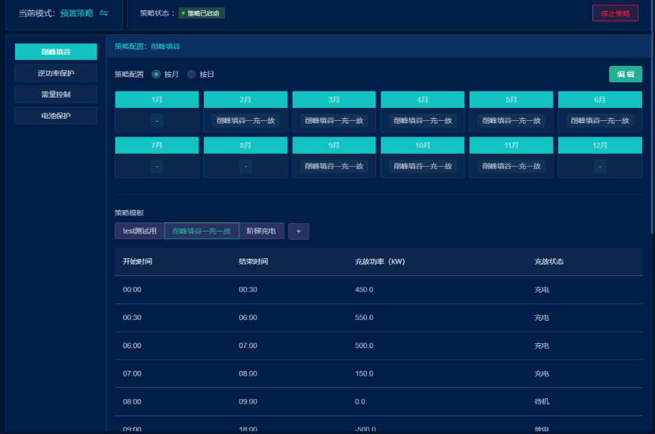Switch to the 阶梯充电 template tab
655x434 pixels.
(x=262, y=231)
